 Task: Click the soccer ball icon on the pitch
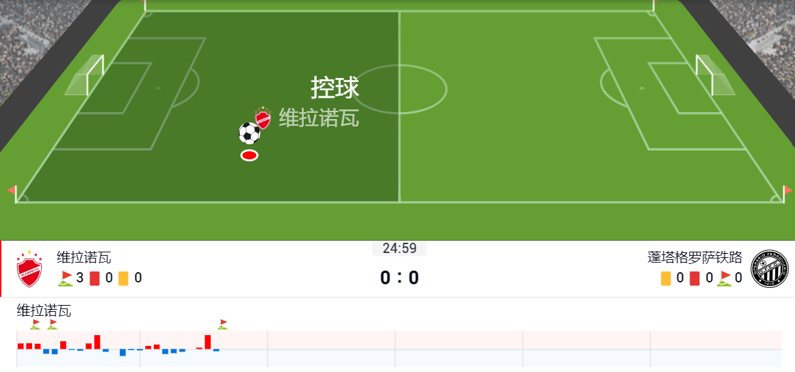click(x=250, y=133)
